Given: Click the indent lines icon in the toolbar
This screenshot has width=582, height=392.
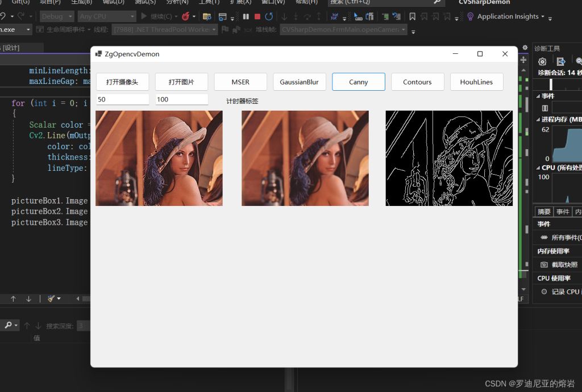Looking at the screenshot, I should tap(386, 16).
